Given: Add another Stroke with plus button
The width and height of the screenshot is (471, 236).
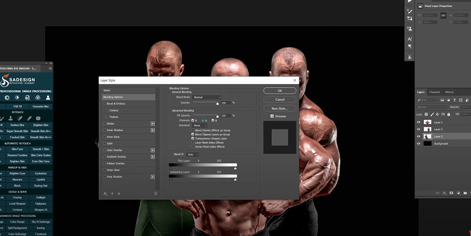Looking at the screenshot, I should point(153,123).
